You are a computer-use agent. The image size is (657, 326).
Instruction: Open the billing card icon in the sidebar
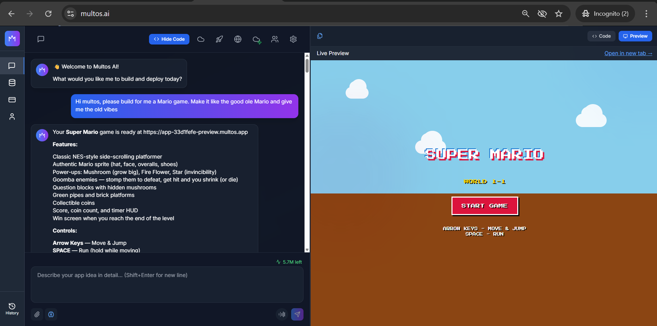point(12,100)
